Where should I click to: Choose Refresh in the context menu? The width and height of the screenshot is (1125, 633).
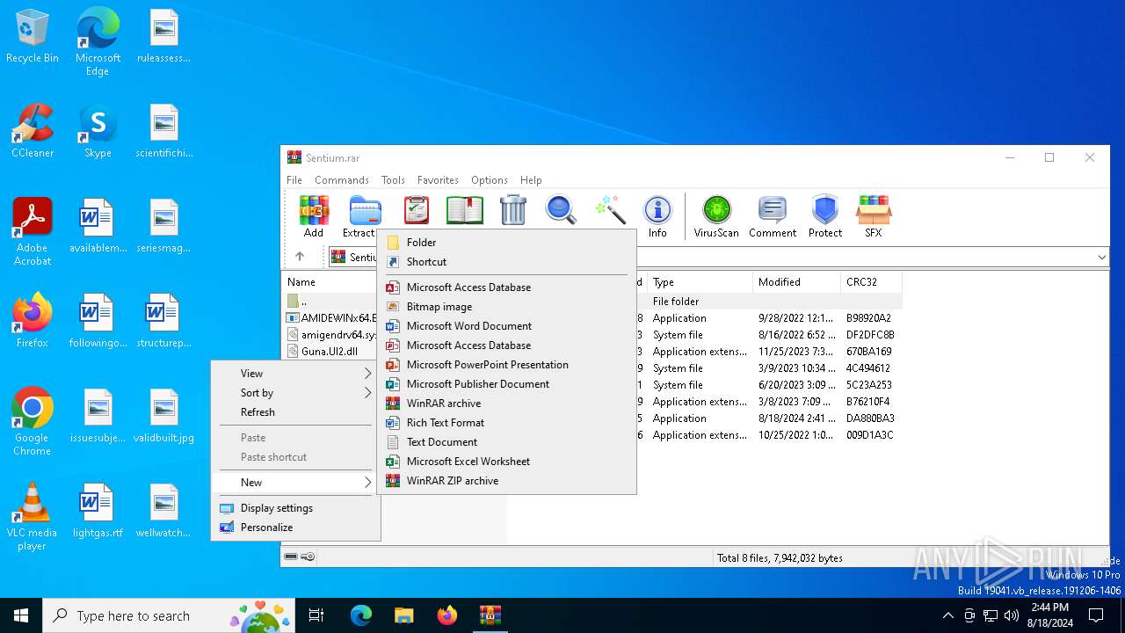pyautogui.click(x=295, y=412)
